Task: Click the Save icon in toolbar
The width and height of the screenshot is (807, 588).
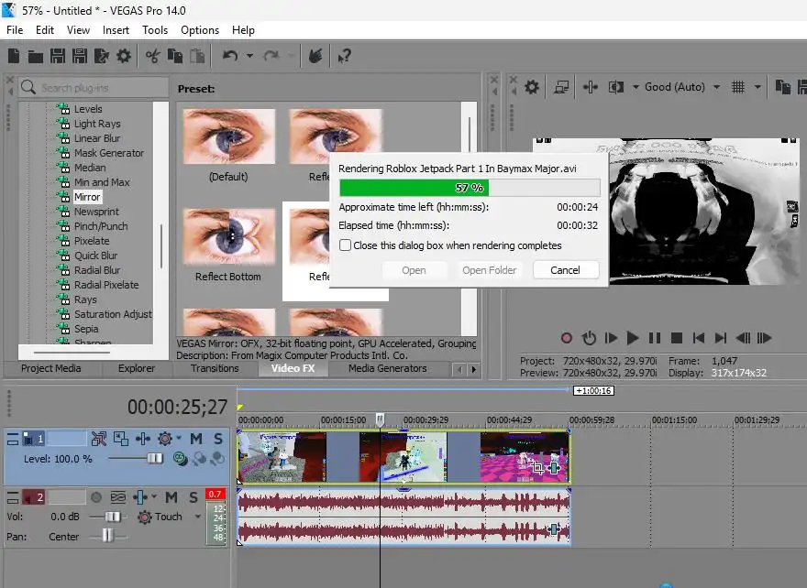Action: coord(57,56)
